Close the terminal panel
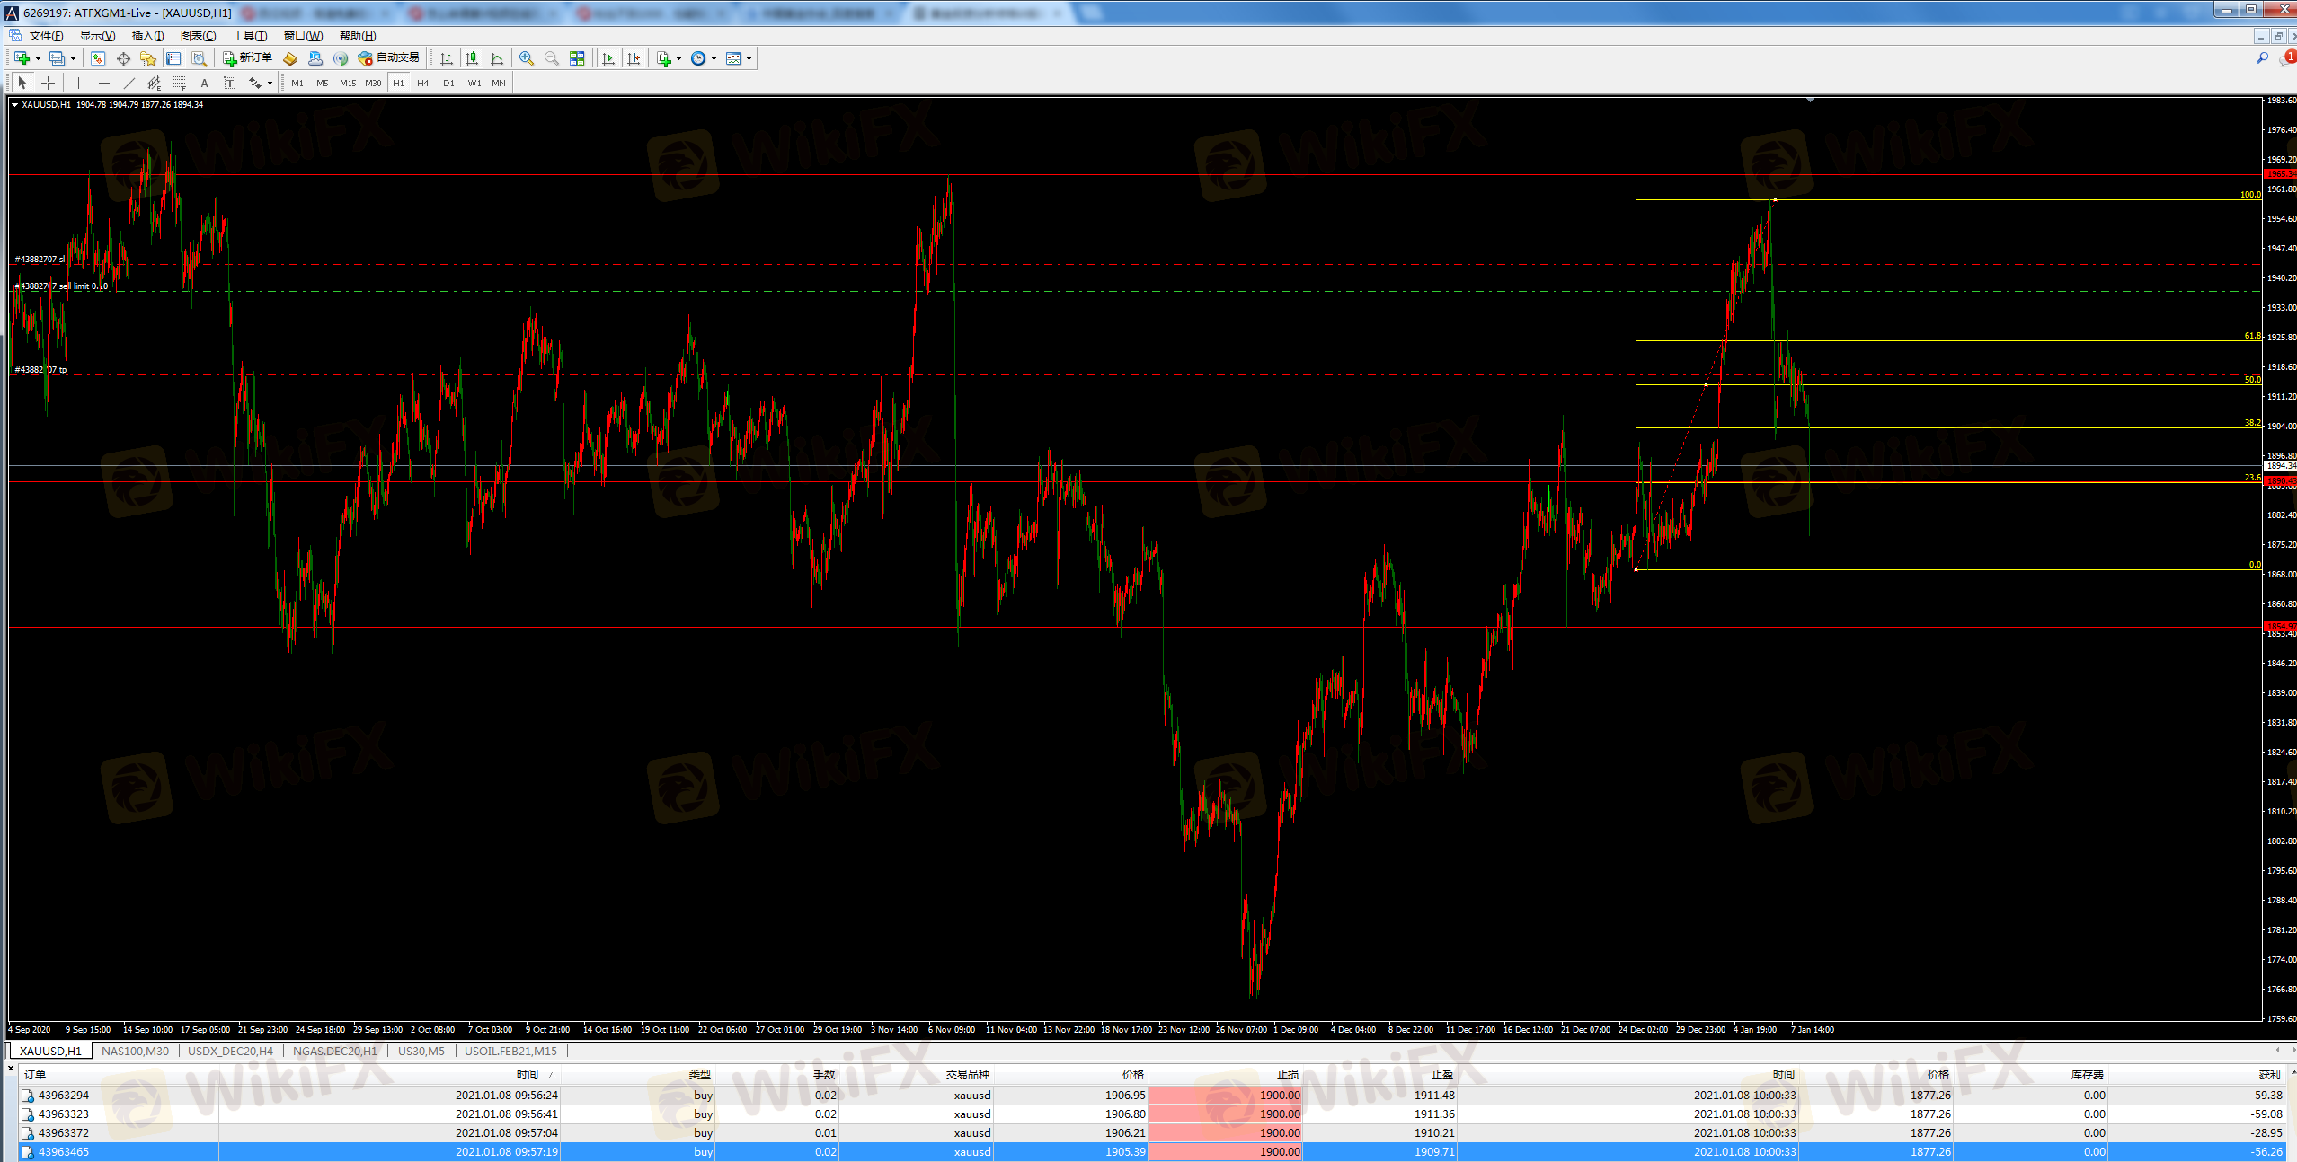The image size is (2297, 1162). (x=11, y=1068)
